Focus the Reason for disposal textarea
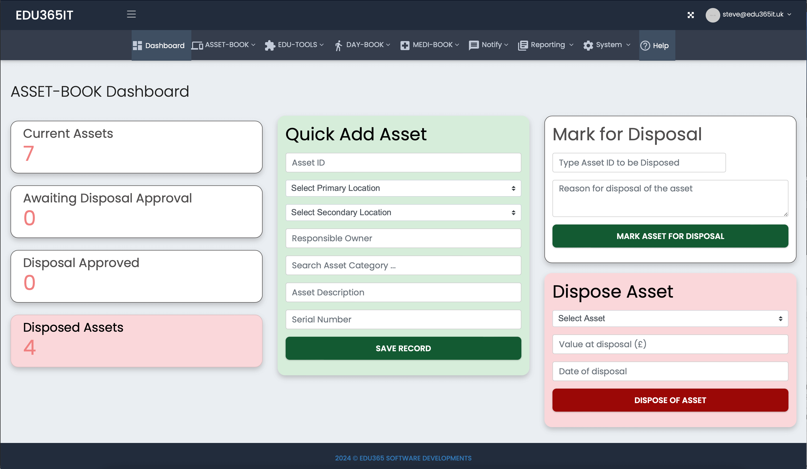This screenshot has width=807, height=469. (670, 198)
